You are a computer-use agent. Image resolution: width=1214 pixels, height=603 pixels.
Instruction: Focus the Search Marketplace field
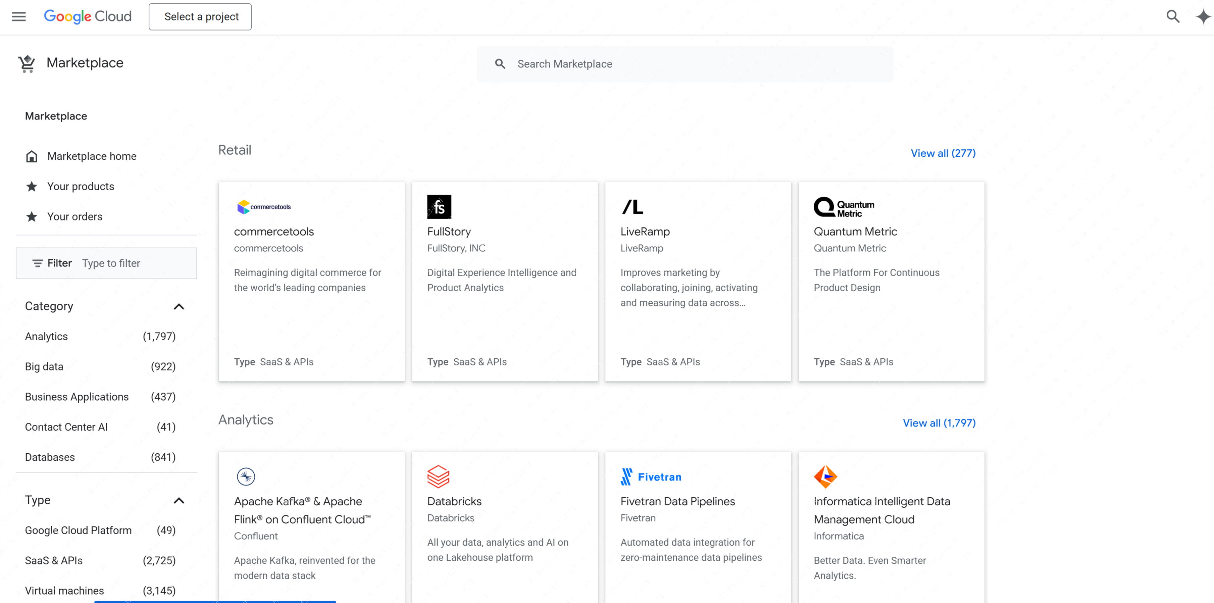click(x=685, y=64)
